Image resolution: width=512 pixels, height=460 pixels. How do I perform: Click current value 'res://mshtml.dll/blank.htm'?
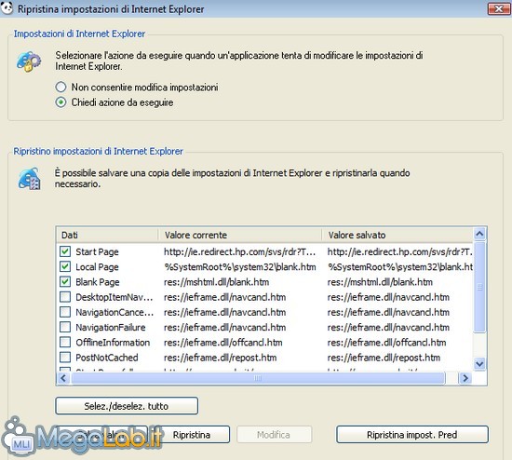pos(217,282)
